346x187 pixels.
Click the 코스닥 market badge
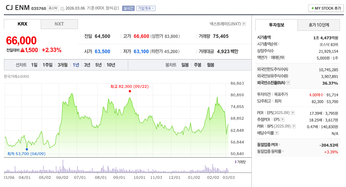53,8
